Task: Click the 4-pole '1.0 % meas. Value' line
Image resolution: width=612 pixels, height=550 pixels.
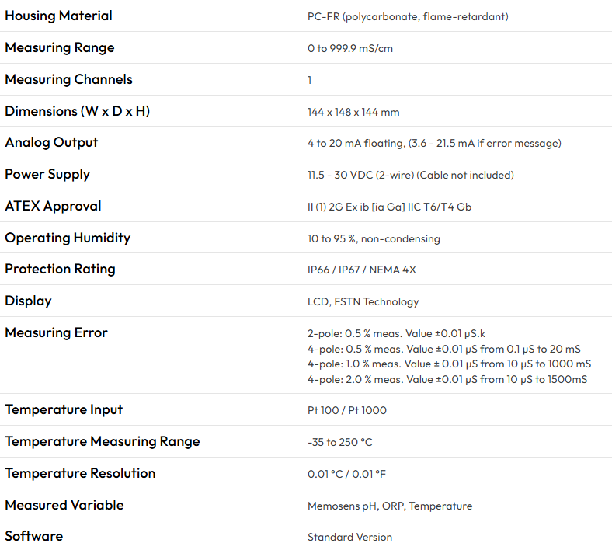Action: [x=449, y=364]
